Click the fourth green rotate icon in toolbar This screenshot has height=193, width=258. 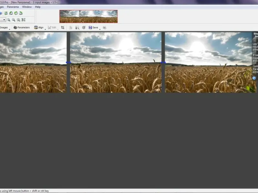click(21, 13)
